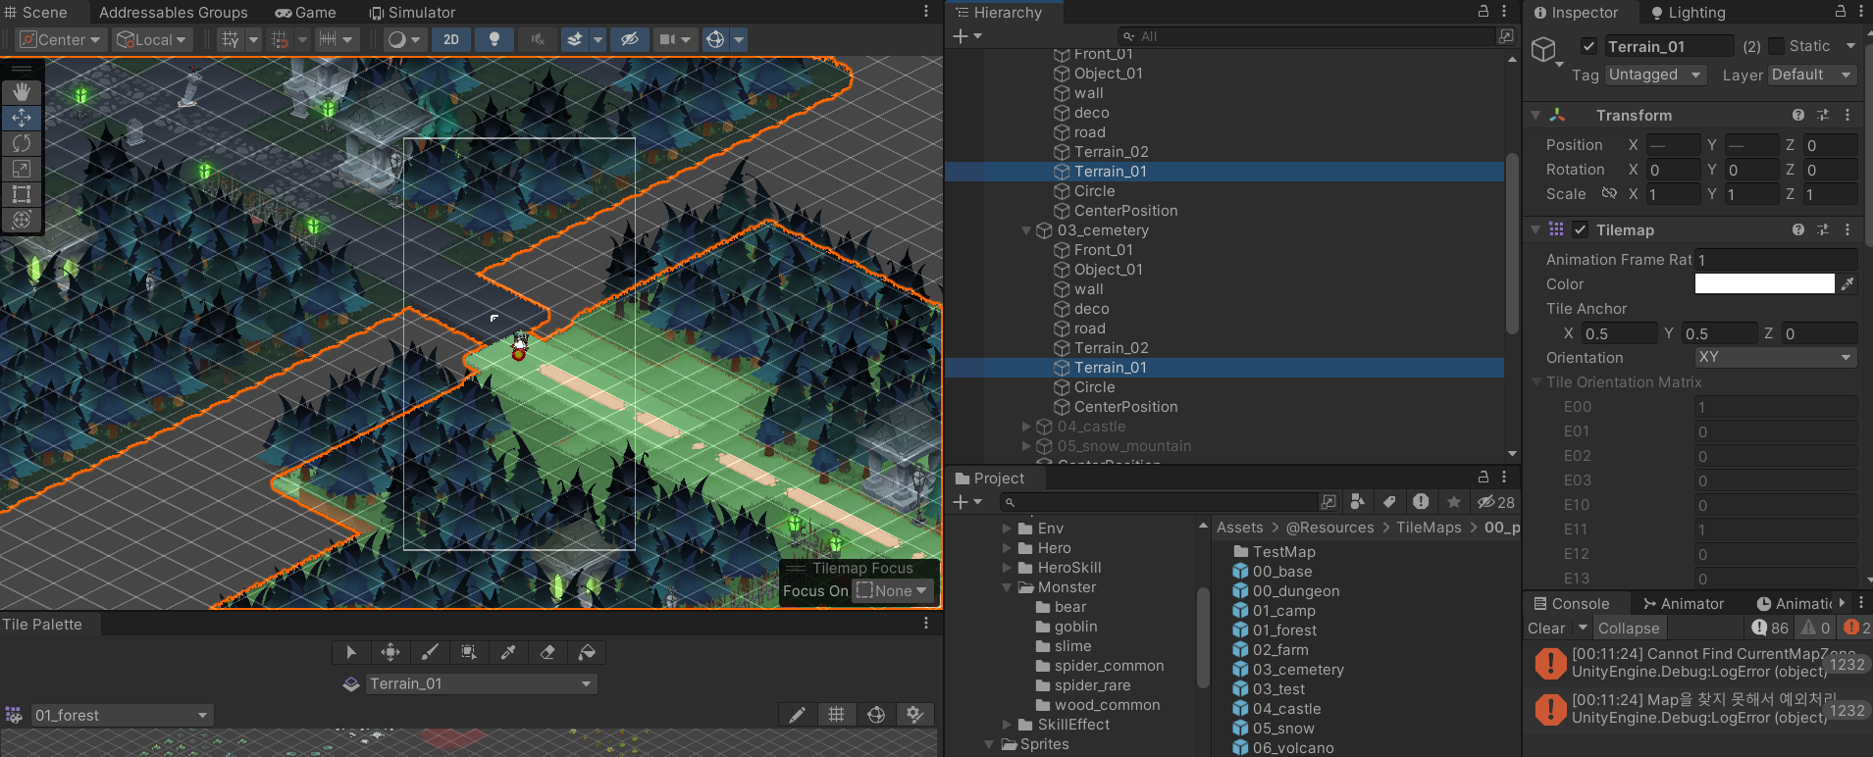Toggle Scene lighting bulb
1873x757 pixels.
pos(494,39)
